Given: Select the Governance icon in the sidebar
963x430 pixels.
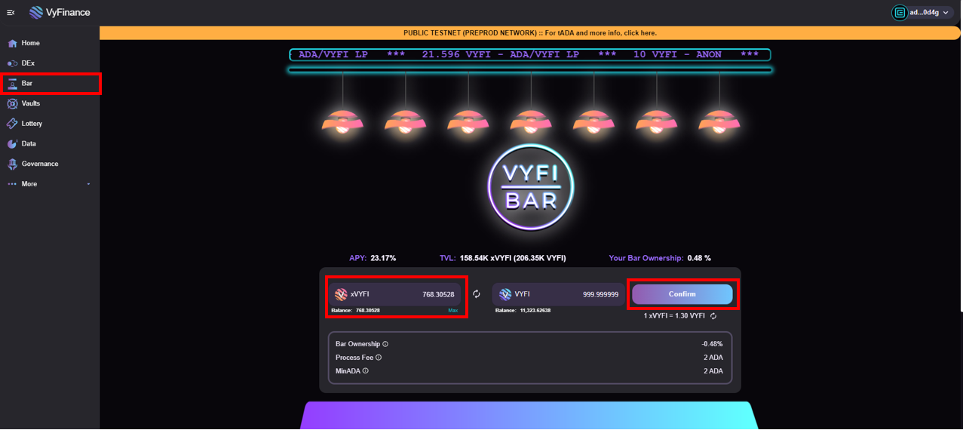Looking at the screenshot, I should 12,164.
